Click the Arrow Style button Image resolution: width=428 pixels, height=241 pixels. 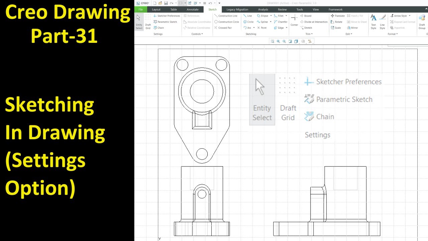(x=398, y=16)
